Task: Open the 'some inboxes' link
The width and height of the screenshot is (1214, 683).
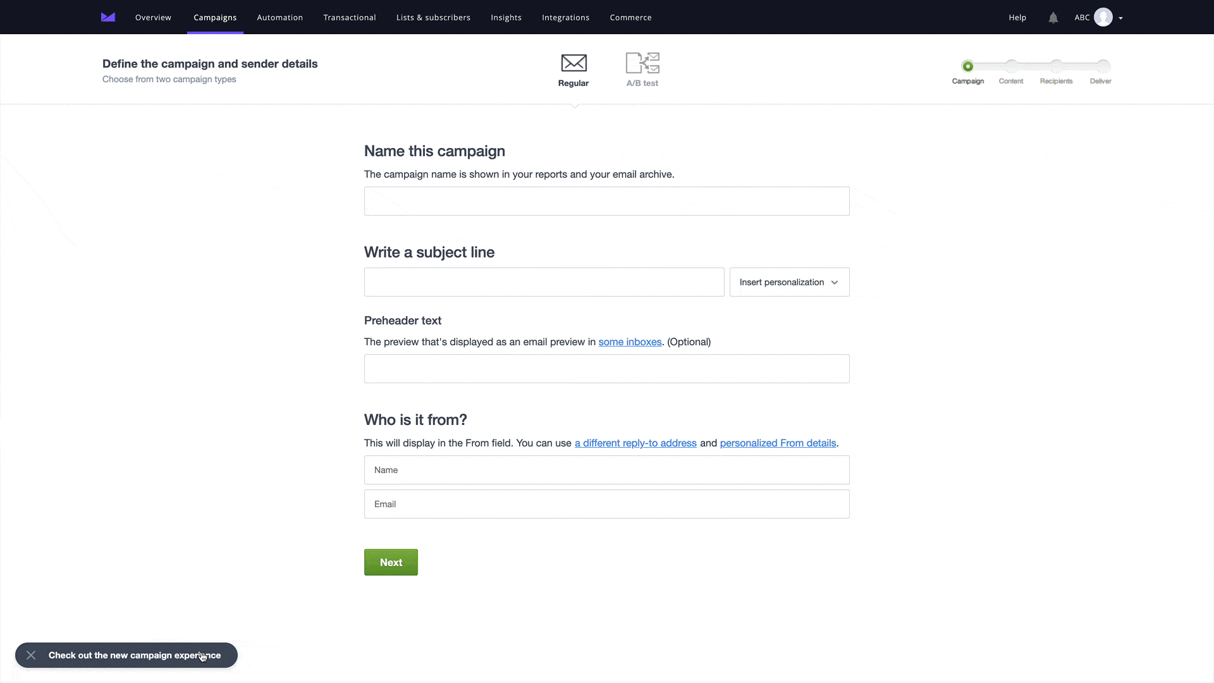Action: pos(630,342)
